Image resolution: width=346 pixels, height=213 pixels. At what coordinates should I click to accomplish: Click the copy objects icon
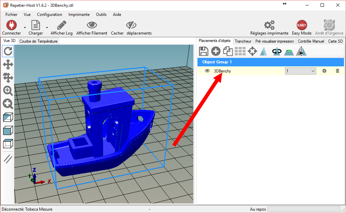tap(228, 51)
